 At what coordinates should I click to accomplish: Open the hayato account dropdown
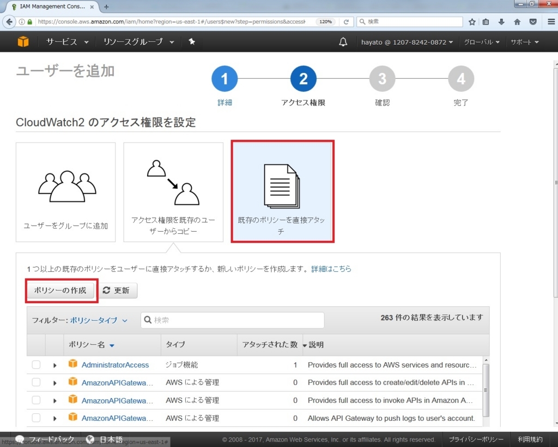click(x=407, y=42)
